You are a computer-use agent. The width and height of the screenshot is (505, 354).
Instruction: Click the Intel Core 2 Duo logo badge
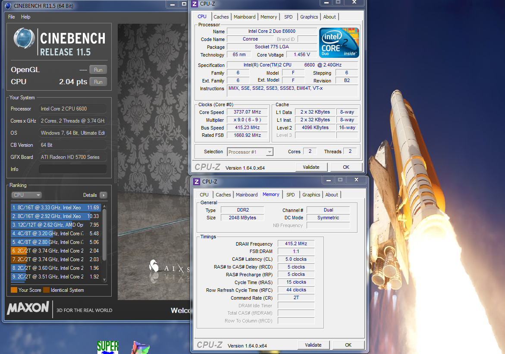coord(339,43)
